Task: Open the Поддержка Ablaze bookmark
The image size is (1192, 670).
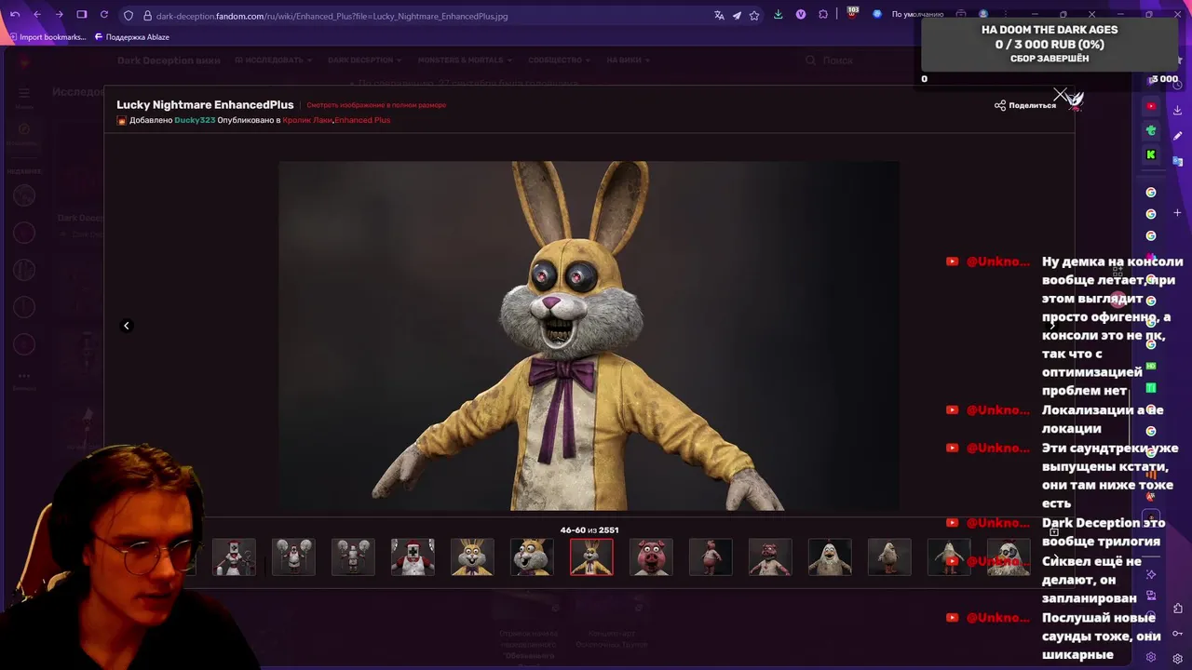Action: click(x=132, y=37)
